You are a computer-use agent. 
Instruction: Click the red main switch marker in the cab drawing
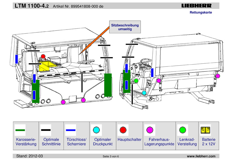43,56
